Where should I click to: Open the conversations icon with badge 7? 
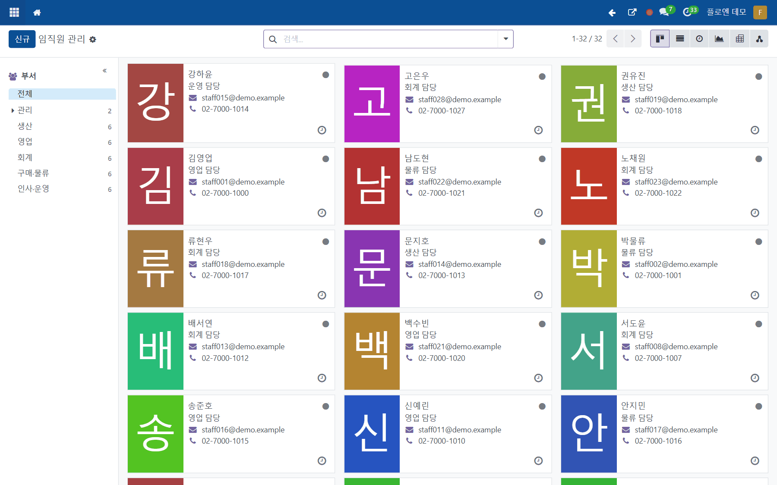(666, 11)
